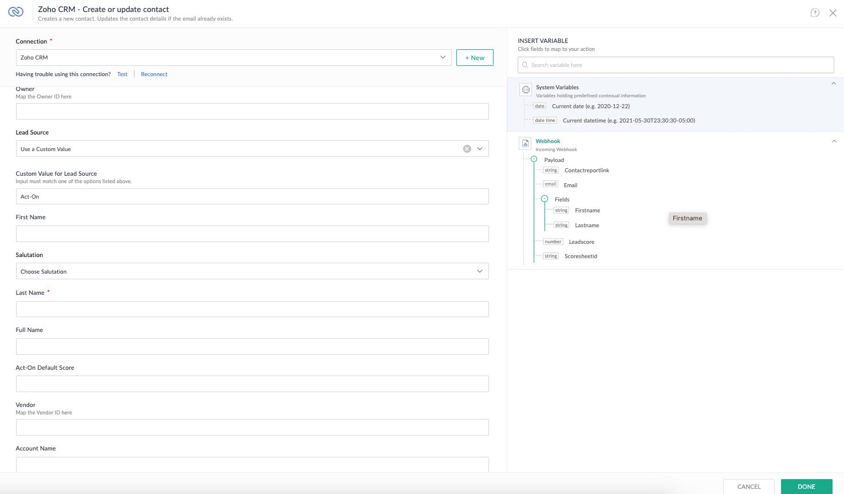844x494 pixels.
Task: Click the Payload label in tree
Action: pyautogui.click(x=554, y=160)
